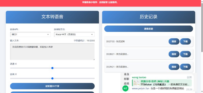Open the voice dropdown showing Xiaoyi-中文
Viewport: 203px width, 93px height.
[74, 34]
